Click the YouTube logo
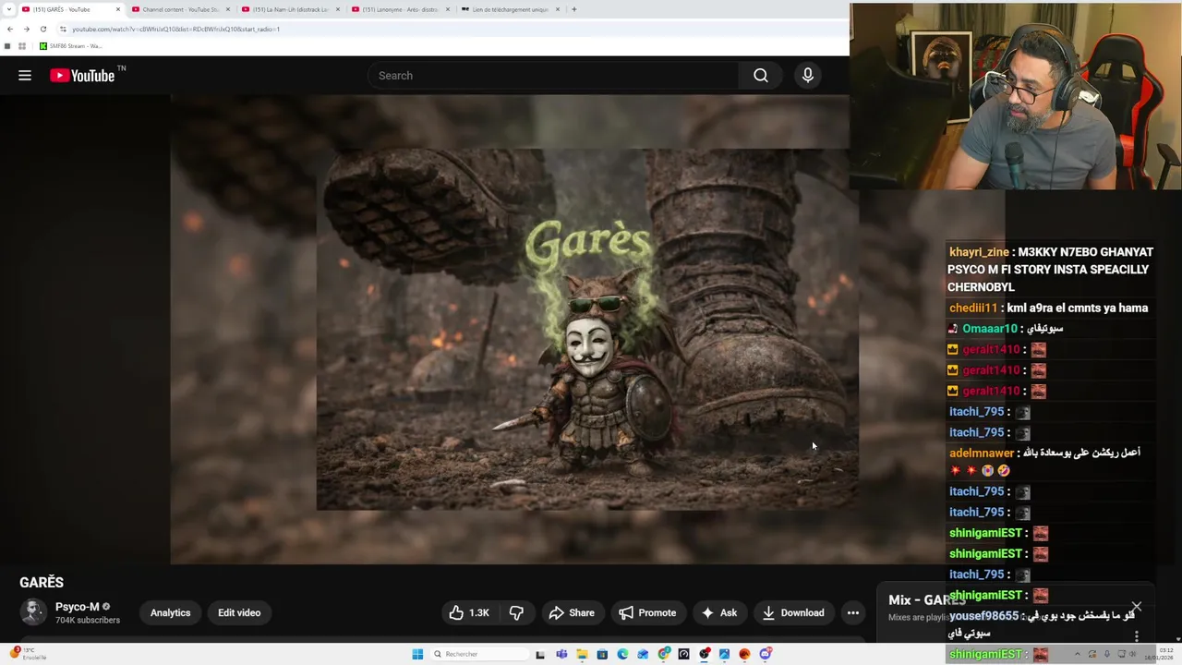1182x665 pixels. click(x=83, y=76)
